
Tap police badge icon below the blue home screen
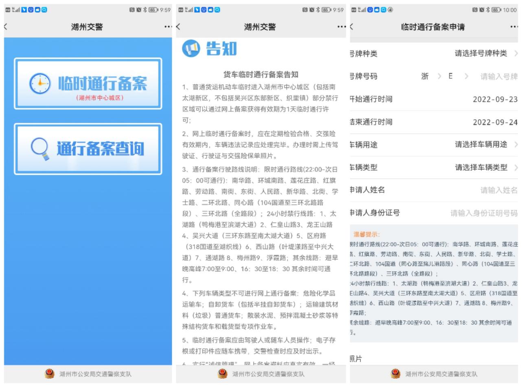[49, 374]
